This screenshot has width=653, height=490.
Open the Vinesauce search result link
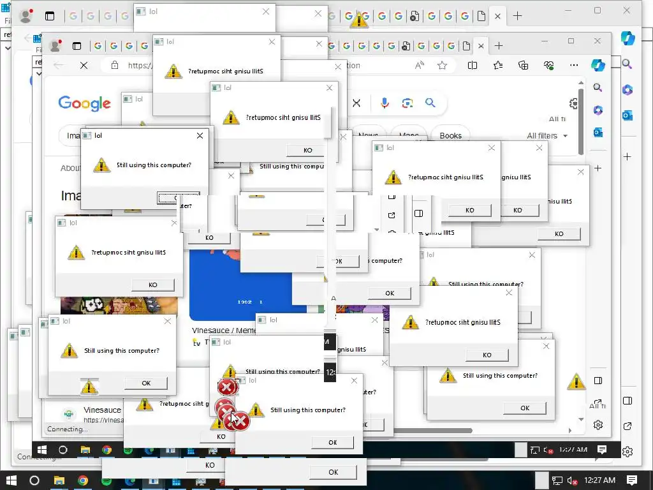point(102,410)
